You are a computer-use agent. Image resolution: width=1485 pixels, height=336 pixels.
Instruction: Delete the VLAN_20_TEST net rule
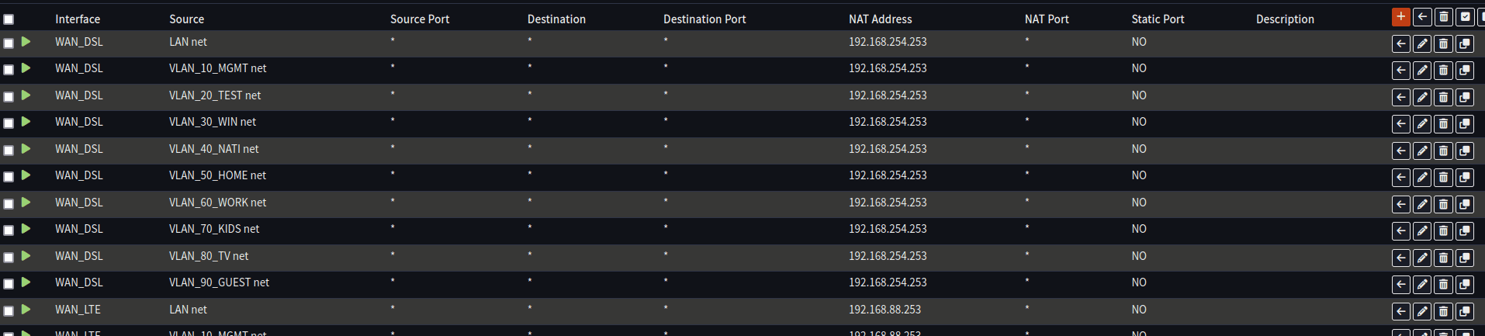point(1443,98)
